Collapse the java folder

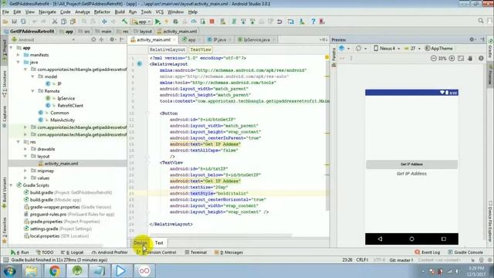(19, 62)
